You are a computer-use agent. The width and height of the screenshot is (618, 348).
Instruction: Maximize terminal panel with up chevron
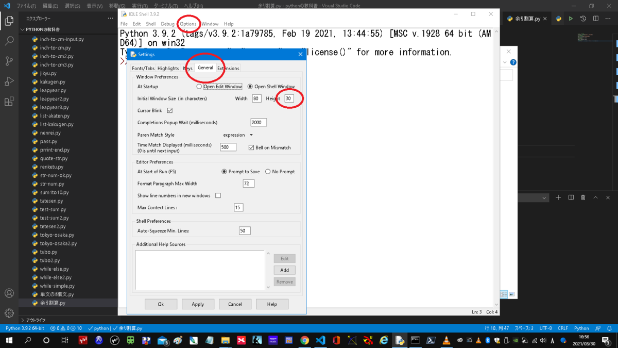click(595, 197)
